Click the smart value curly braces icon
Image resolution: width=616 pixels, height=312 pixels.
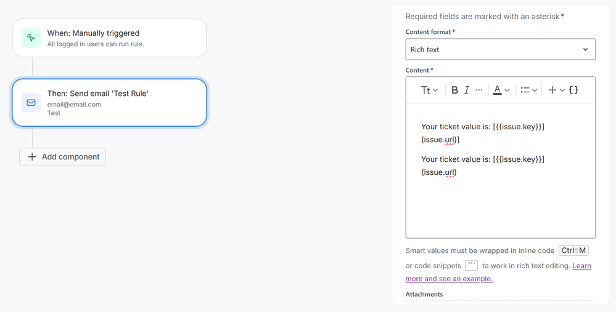point(573,90)
